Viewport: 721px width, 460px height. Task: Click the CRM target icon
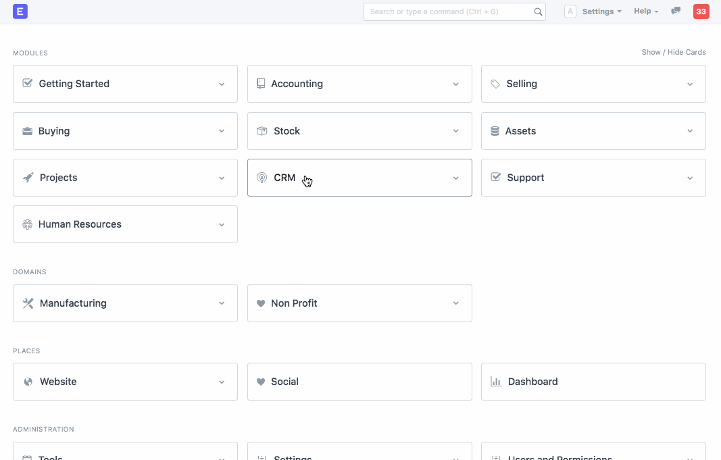click(262, 177)
